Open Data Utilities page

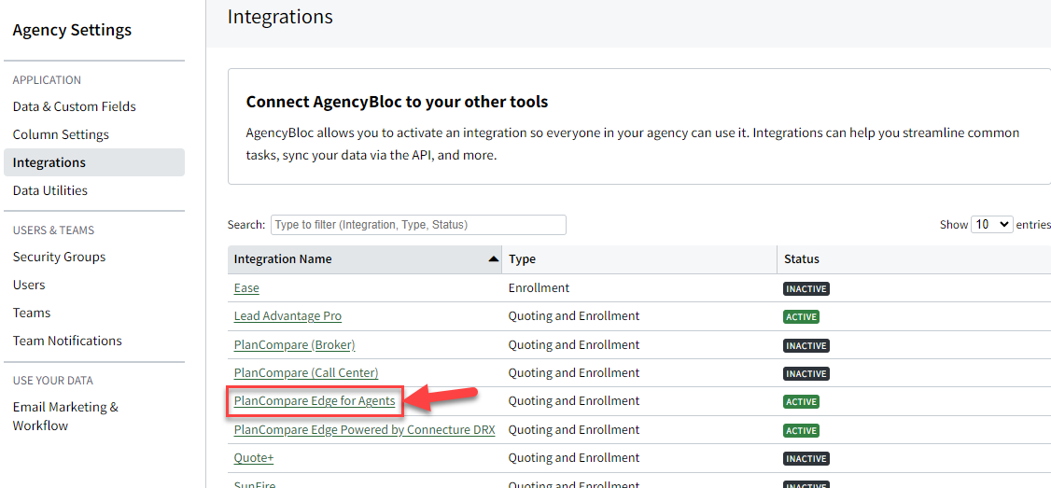(x=50, y=190)
